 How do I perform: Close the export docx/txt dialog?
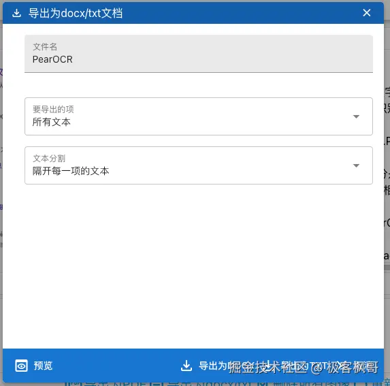pos(366,13)
